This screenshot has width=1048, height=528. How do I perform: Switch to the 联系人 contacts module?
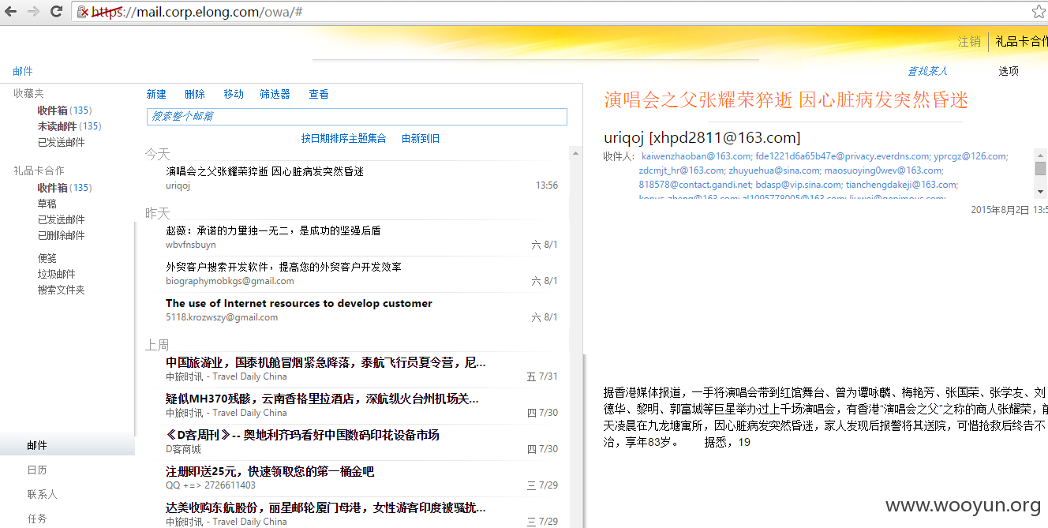[42, 494]
